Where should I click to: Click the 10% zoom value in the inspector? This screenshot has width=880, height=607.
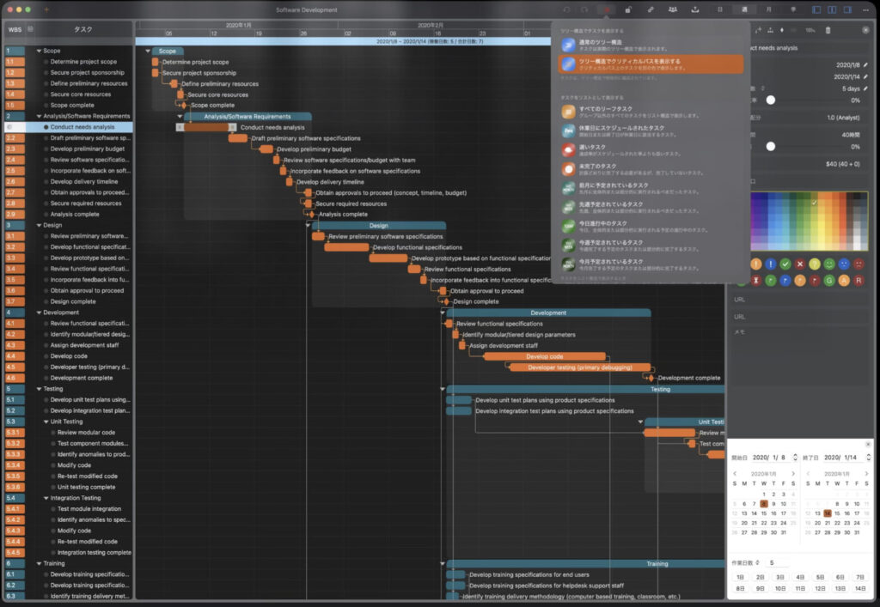(x=810, y=30)
